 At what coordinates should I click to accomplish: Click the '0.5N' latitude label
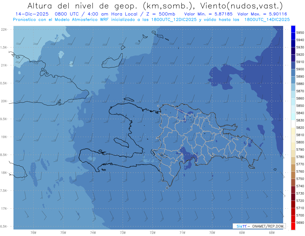(4, 83)
